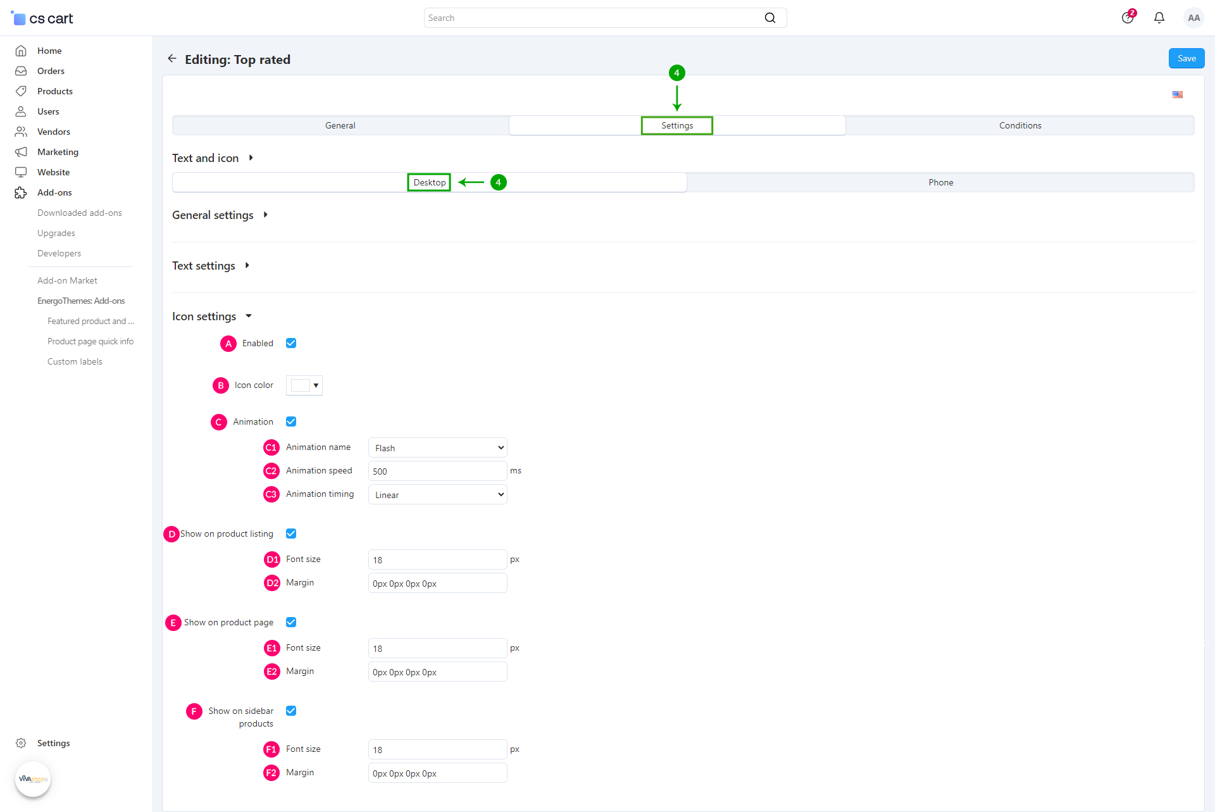Screen dimensions: 1215x812
Task: Uncheck the icon Enabled checkbox
Action: (291, 343)
